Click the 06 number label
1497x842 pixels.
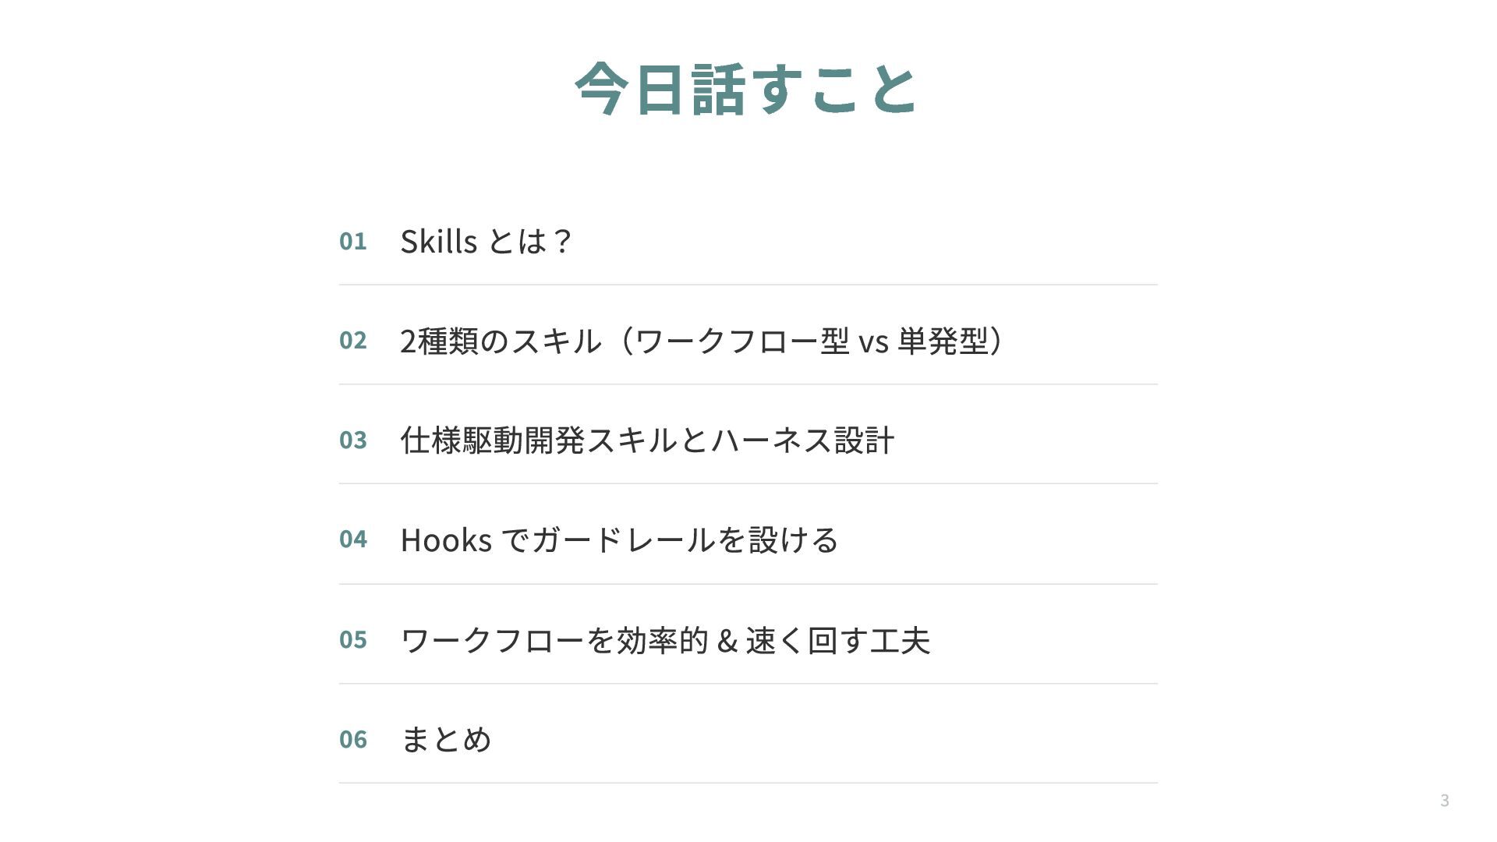pyautogui.click(x=352, y=739)
